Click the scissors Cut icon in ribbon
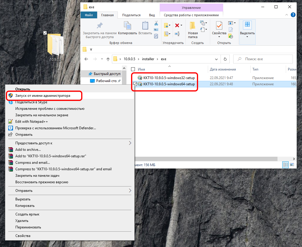The width and height of the screenshot is (302, 247). coord(156,23)
